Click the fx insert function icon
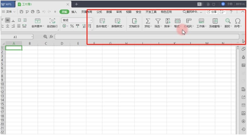The height and width of the screenshot is (135, 247). click(x=51, y=37)
